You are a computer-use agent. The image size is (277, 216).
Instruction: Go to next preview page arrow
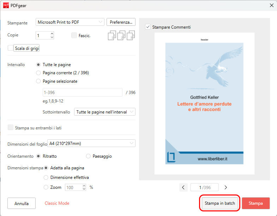tap(226, 187)
